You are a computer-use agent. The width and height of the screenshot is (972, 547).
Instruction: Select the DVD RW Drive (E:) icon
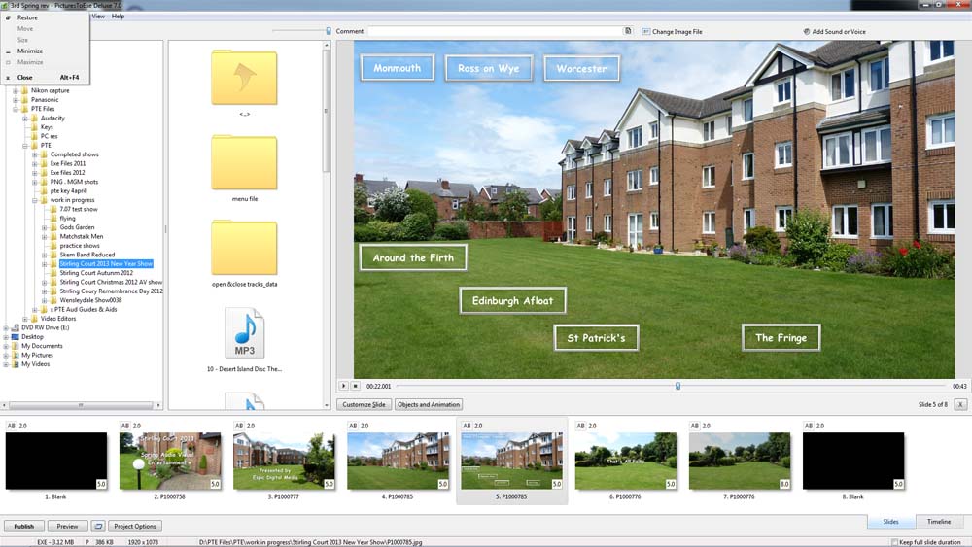pos(16,327)
